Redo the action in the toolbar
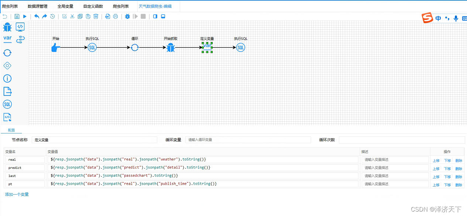 click(44, 17)
